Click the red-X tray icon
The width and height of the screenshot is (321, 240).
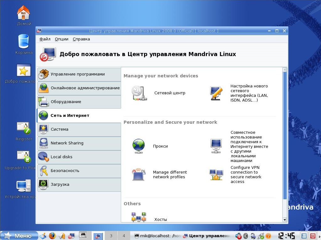238,236
